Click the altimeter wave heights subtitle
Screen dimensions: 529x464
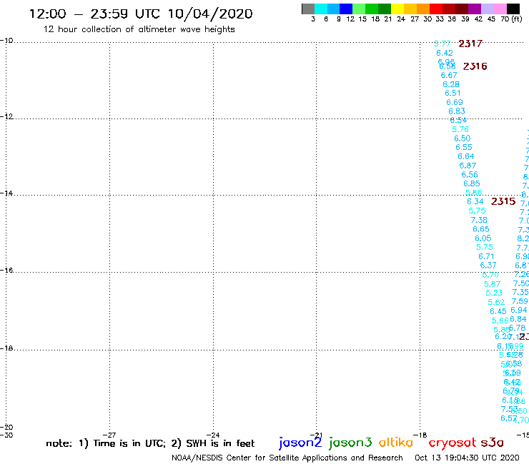point(139,29)
